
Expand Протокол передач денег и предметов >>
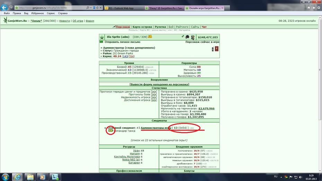coord(154,92)
